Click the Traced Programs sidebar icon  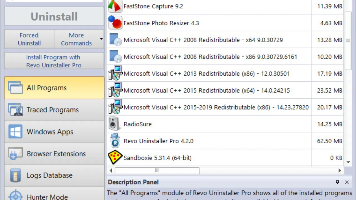point(15,110)
